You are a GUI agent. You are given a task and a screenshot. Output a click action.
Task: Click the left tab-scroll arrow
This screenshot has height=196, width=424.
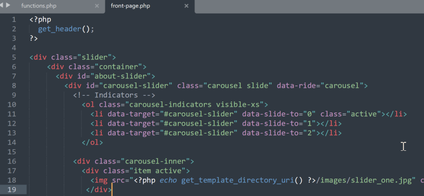point(1,5)
